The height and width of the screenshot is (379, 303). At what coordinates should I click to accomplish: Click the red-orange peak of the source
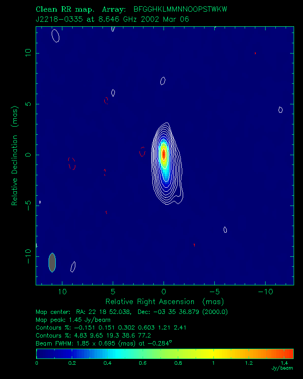[164, 154]
